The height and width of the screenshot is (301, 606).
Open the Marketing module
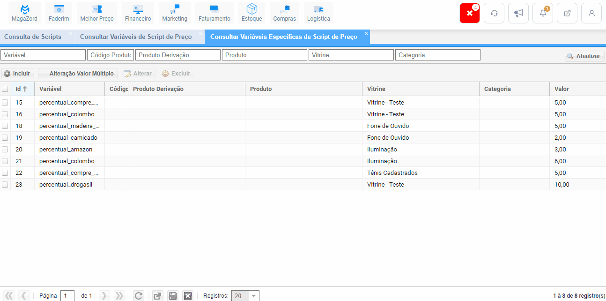tap(175, 13)
